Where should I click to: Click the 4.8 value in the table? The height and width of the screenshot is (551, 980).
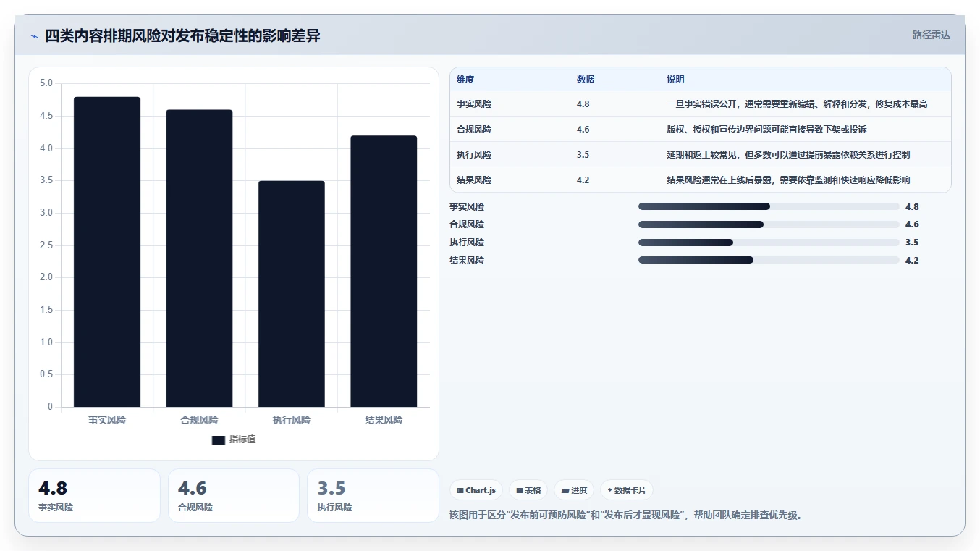pyautogui.click(x=583, y=104)
